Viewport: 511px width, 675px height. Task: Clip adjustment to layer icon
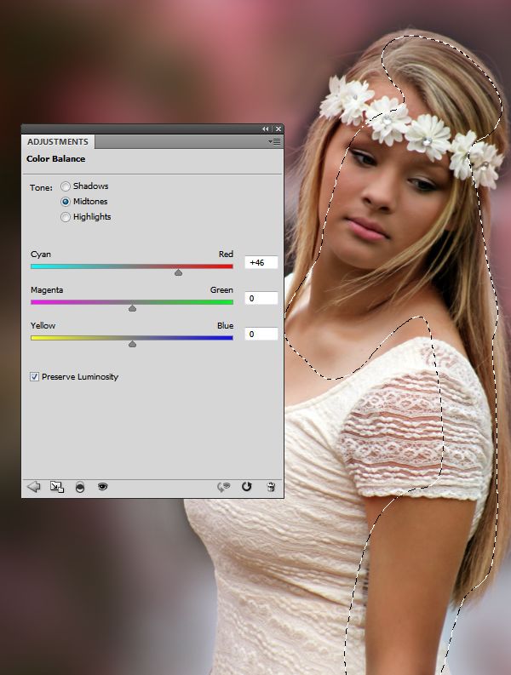[80, 487]
